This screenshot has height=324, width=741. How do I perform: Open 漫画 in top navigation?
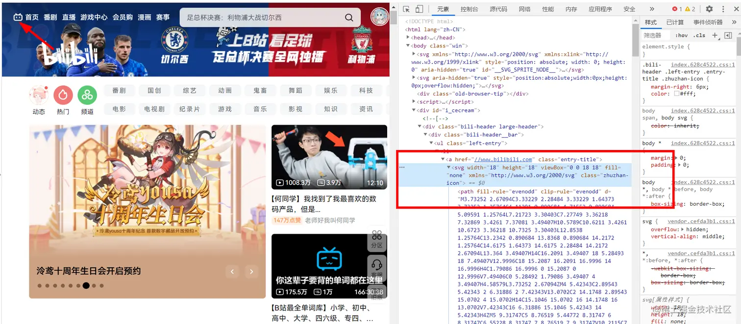pyautogui.click(x=145, y=17)
